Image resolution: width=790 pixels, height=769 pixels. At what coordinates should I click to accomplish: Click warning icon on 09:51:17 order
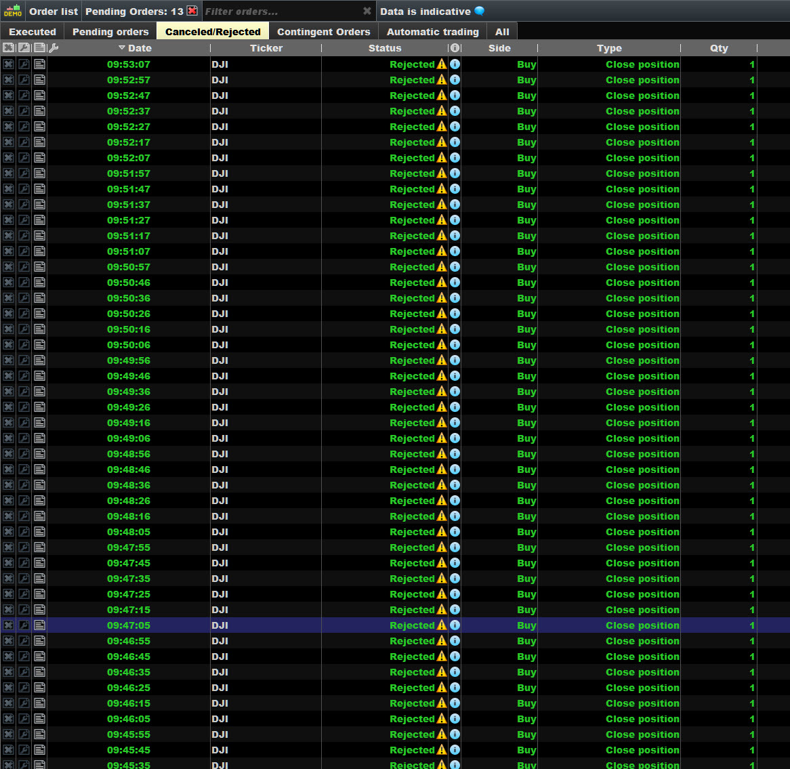tap(442, 235)
